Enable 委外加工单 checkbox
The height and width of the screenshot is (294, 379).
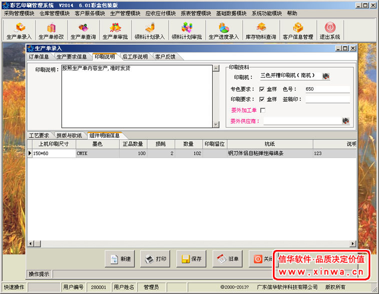pyautogui.click(x=263, y=111)
